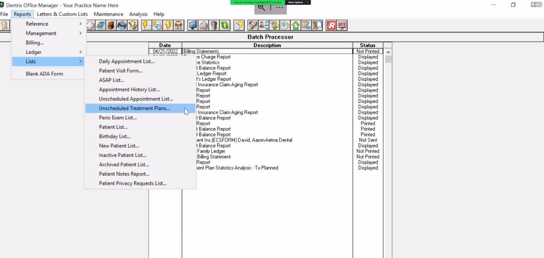Click the people list toolbar icon
The height and width of the screenshot is (258, 544).
pos(263,25)
